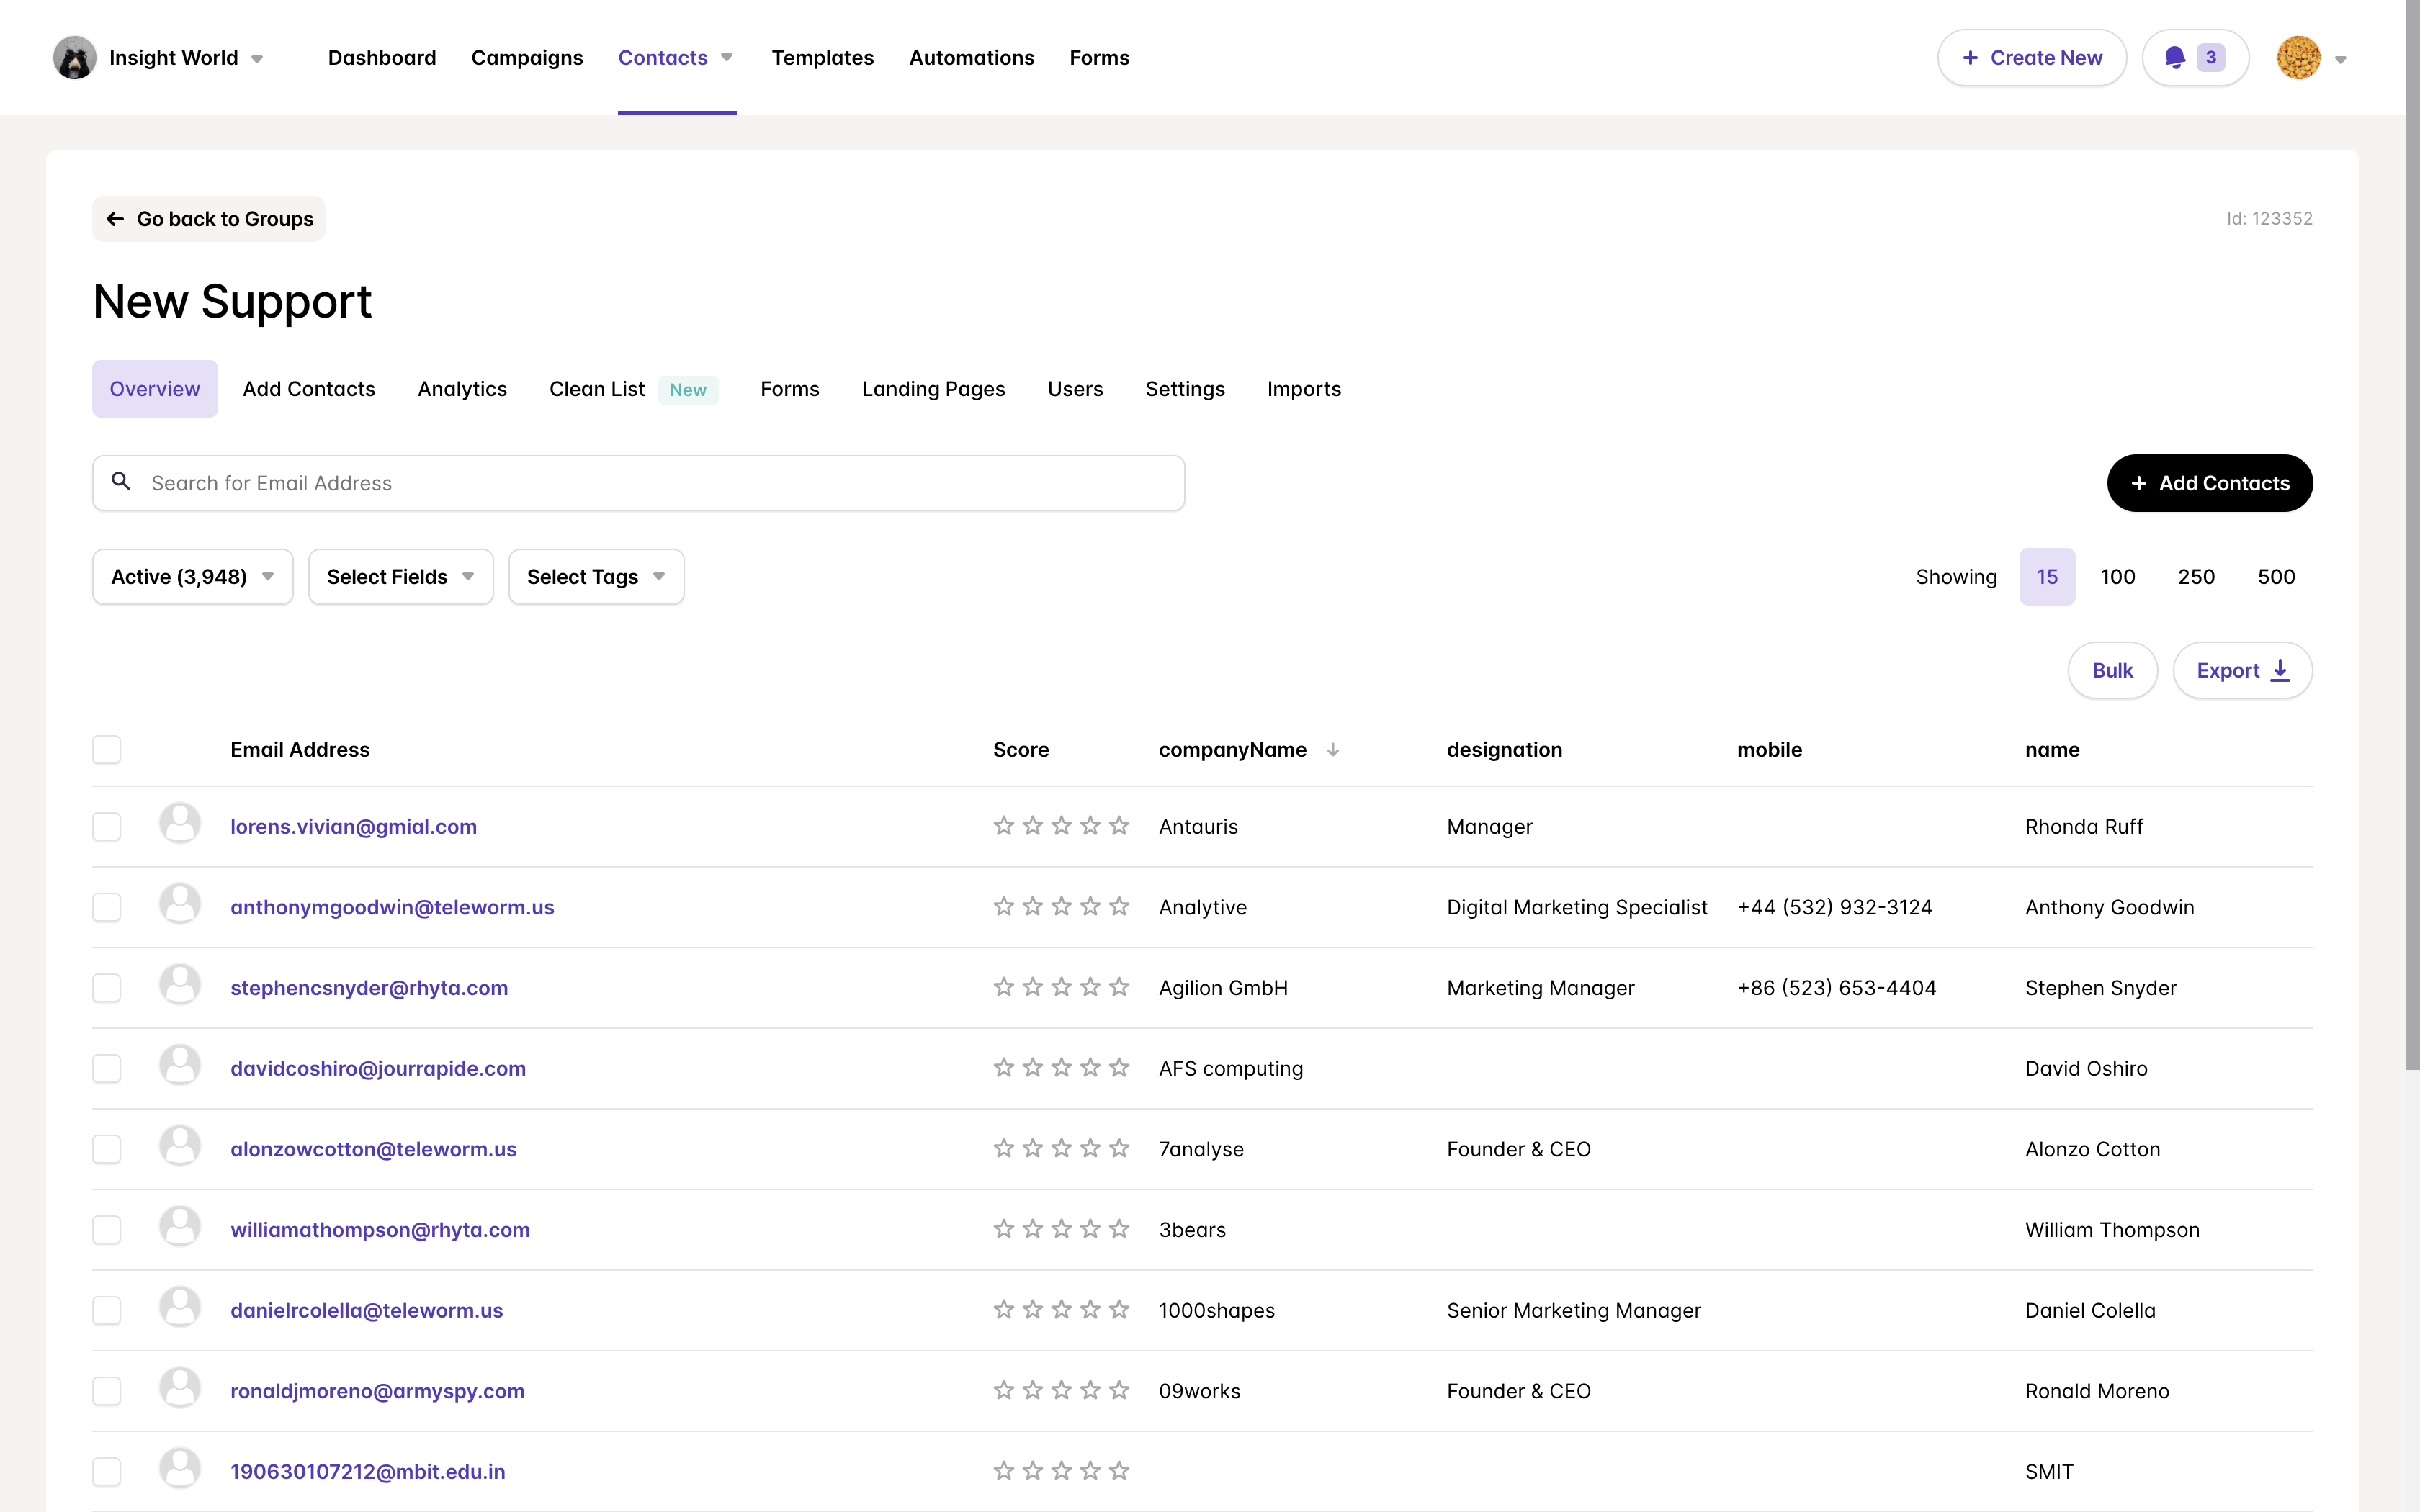The height and width of the screenshot is (1512, 2420).
Task: Switch to the Analytics tab
Action: pyautogui.click(x=462, y=389)
